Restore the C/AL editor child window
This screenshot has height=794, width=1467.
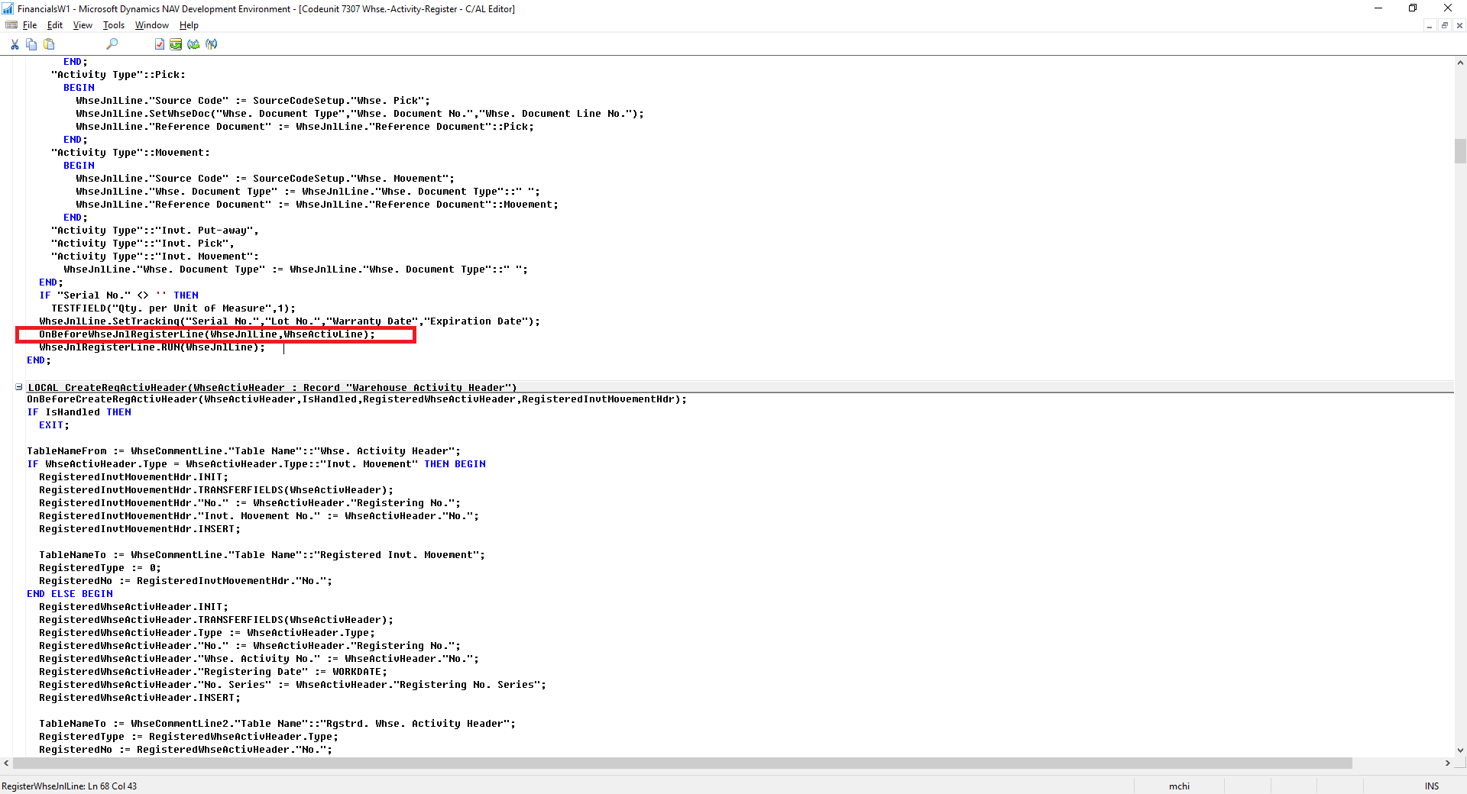tap(1444, 25)
